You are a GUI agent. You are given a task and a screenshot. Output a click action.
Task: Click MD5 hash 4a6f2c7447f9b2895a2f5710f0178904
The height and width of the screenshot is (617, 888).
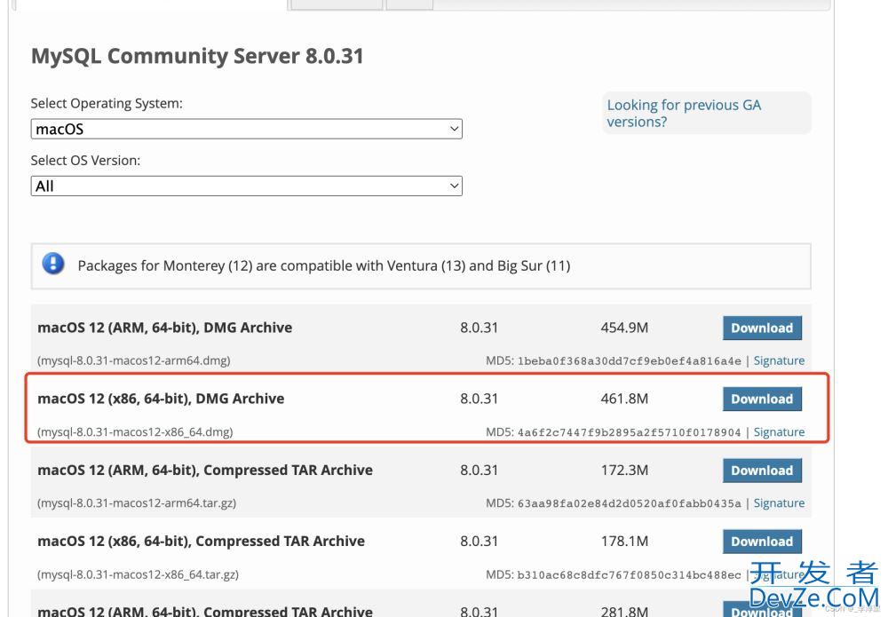click(630, 432)
